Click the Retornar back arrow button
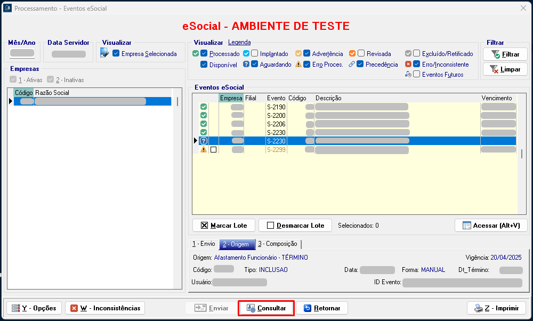This screenshot has width=533, height=321. click(x=322, y=308)
